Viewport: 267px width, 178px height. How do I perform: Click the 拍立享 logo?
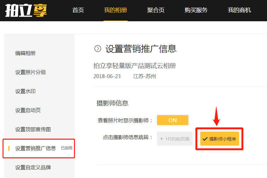point(26,10)
